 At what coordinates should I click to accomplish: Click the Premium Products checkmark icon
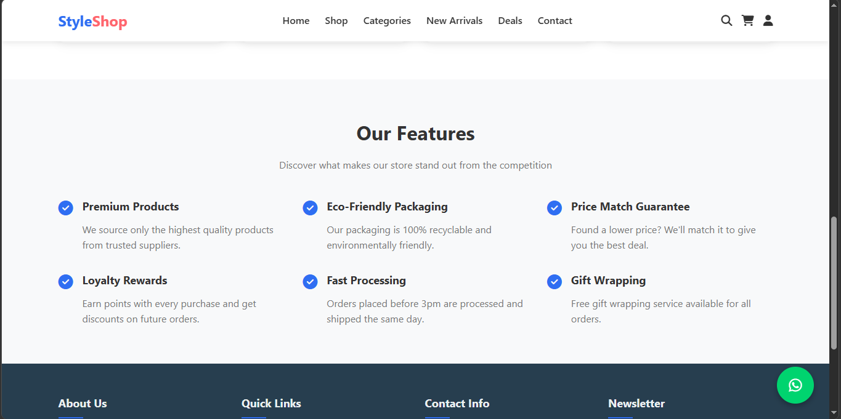pos(66,208)
